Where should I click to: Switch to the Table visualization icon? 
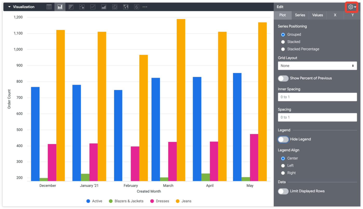(x=49, y=7)
